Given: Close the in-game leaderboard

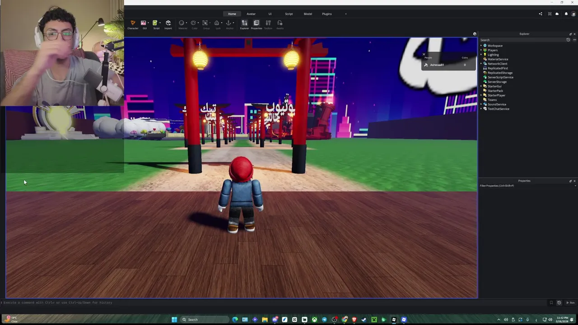Looking at the screenshot, I should click(x=424, y=55).
